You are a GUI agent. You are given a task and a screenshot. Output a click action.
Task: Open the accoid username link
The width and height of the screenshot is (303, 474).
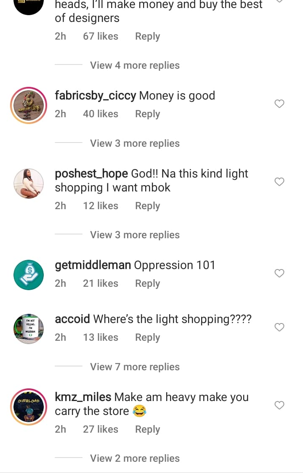72,319
